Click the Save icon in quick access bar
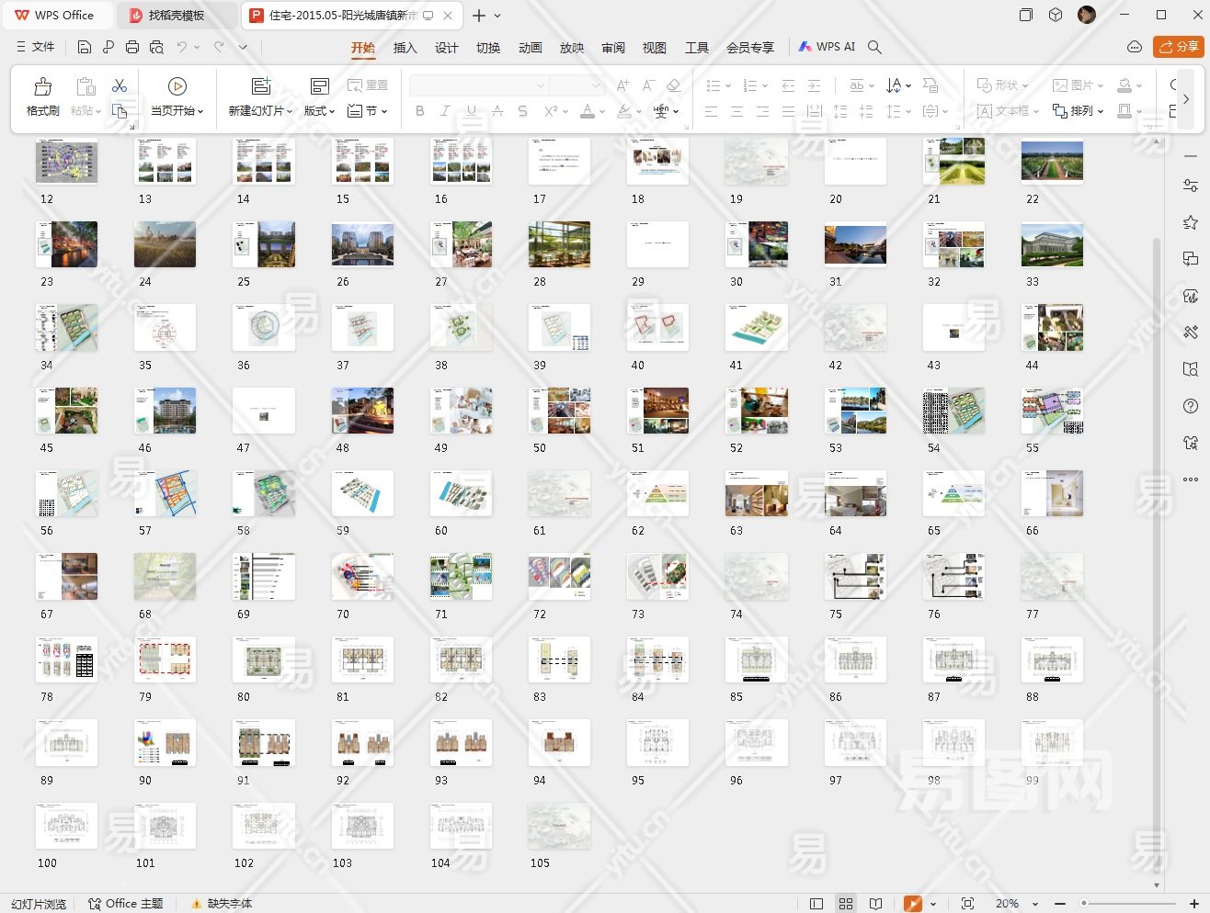 point(85,47)
